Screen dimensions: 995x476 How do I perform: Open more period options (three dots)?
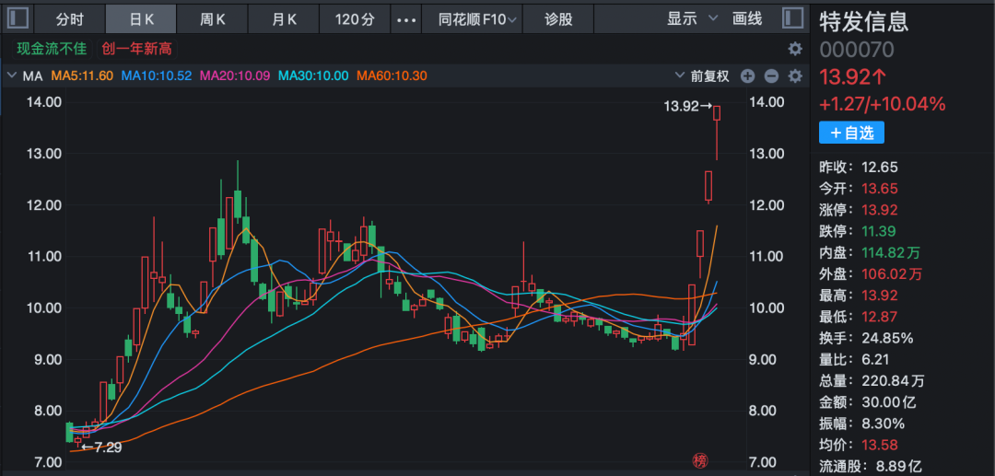point(405,19)
